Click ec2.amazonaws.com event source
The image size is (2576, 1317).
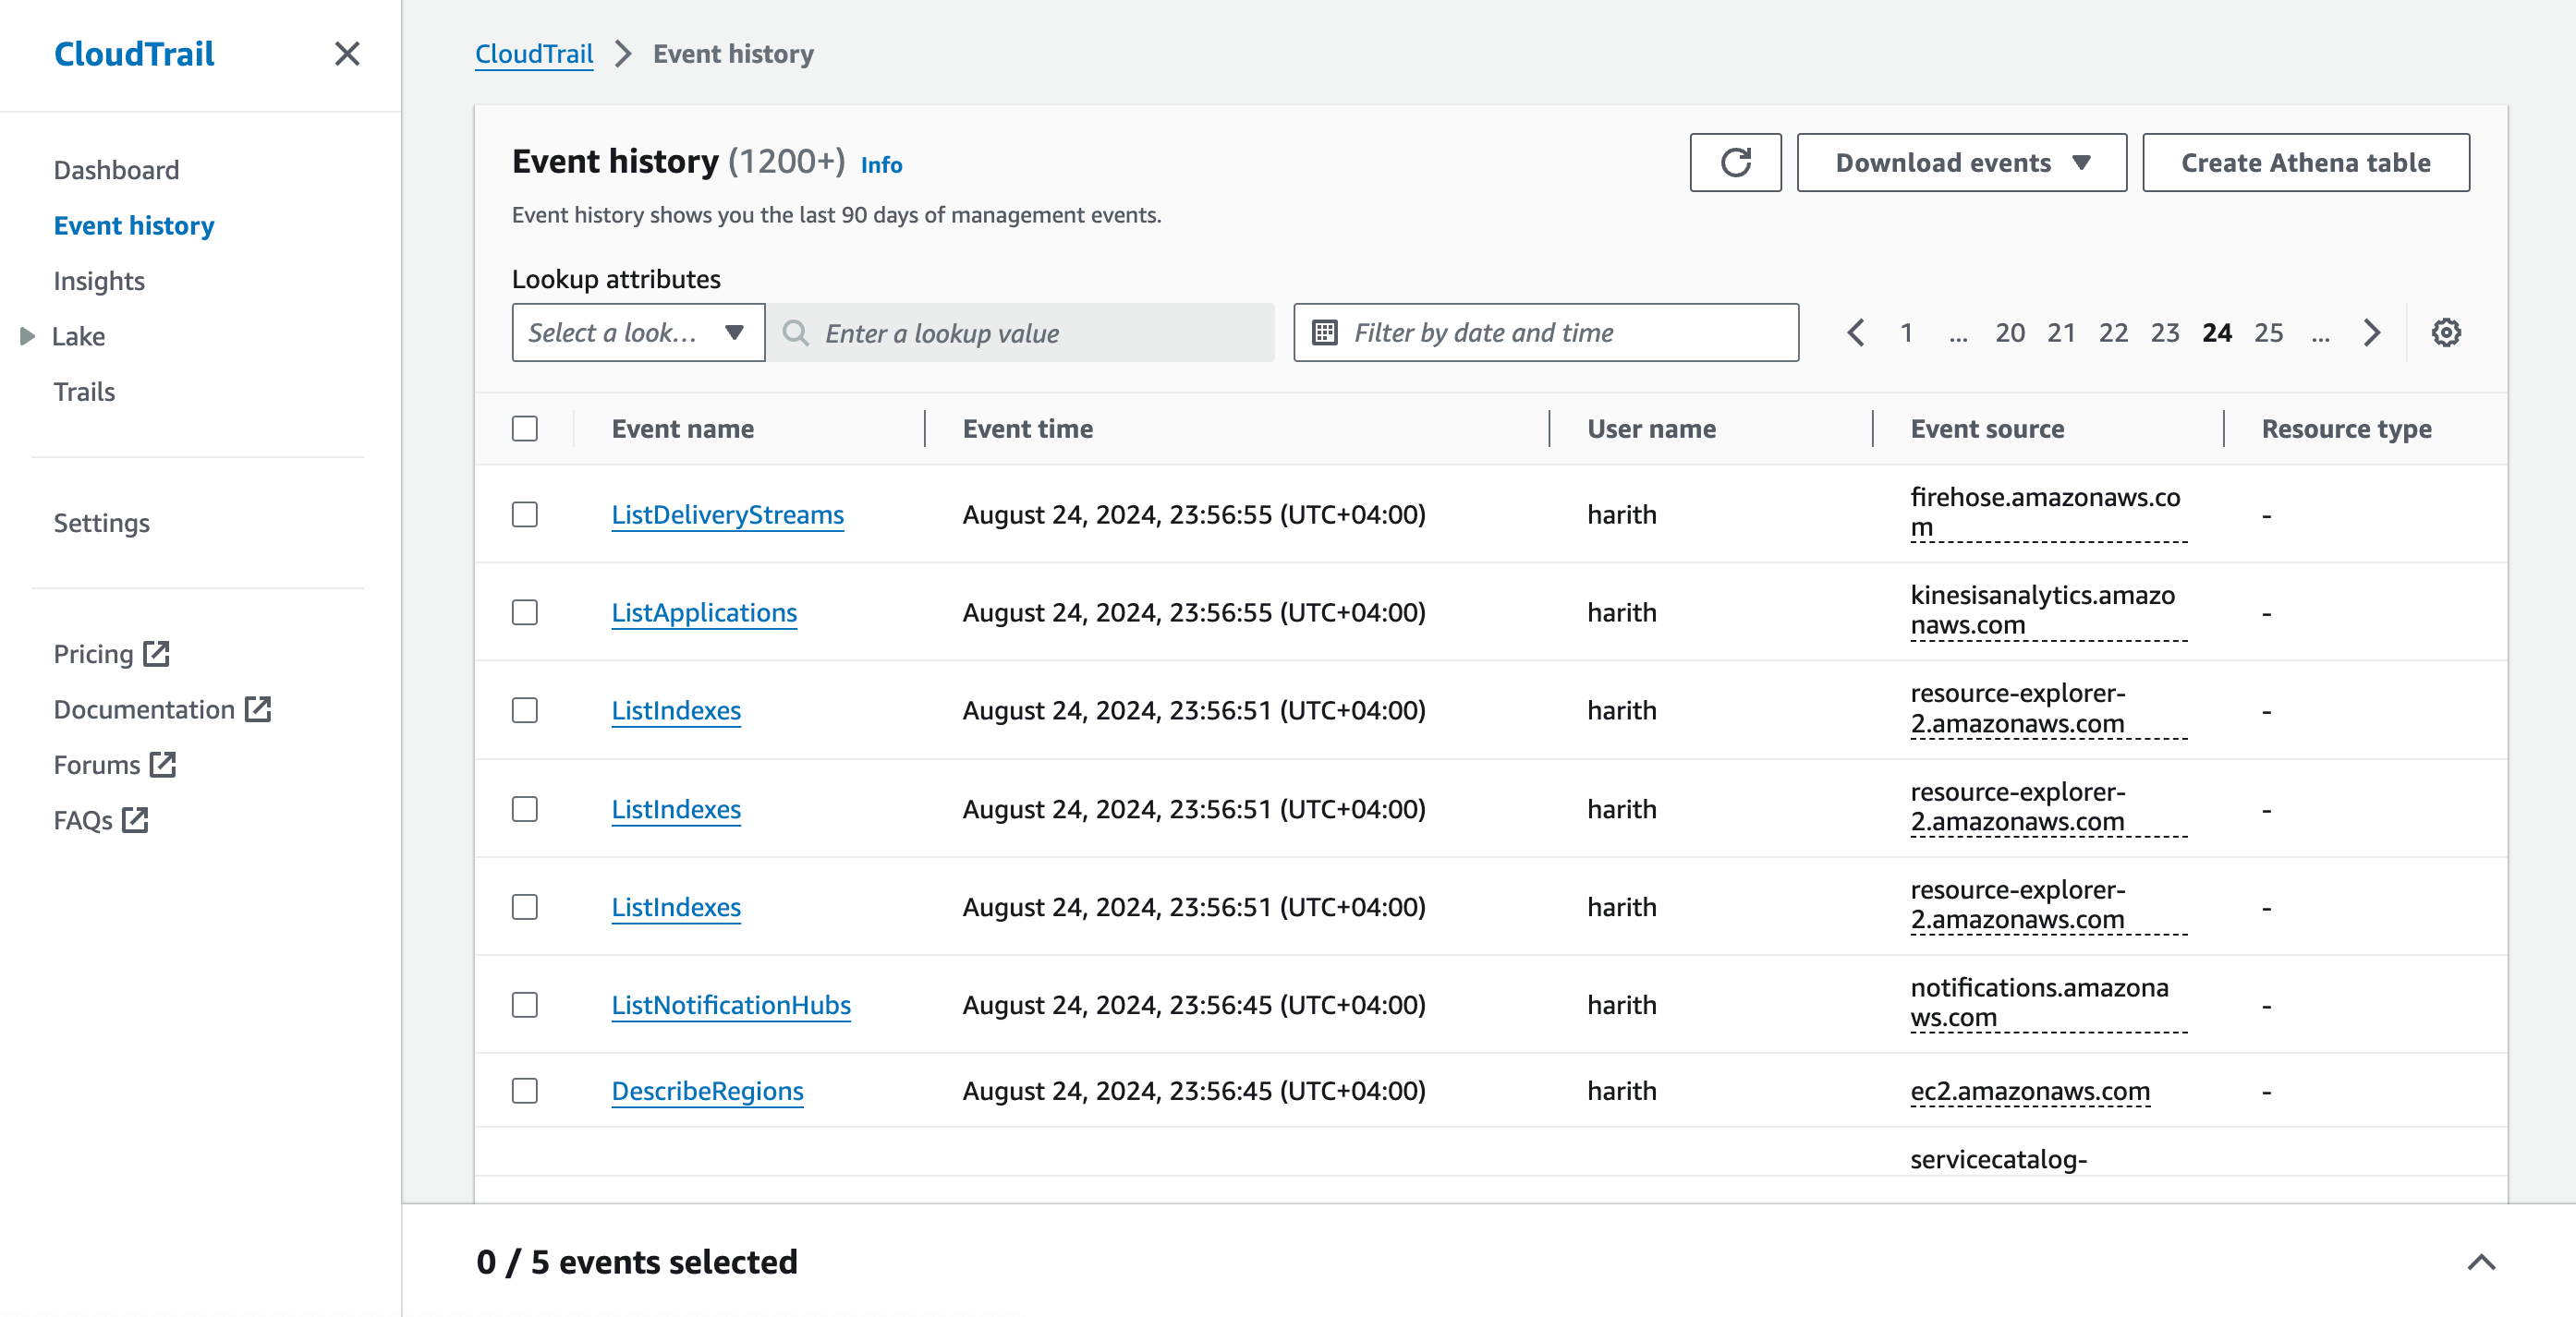point(2030,1091)
